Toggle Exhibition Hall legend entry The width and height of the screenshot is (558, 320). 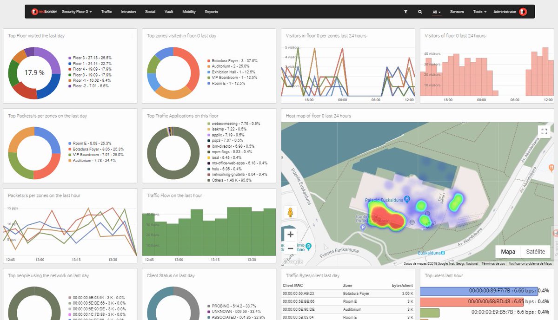click(x=232, y=72)
